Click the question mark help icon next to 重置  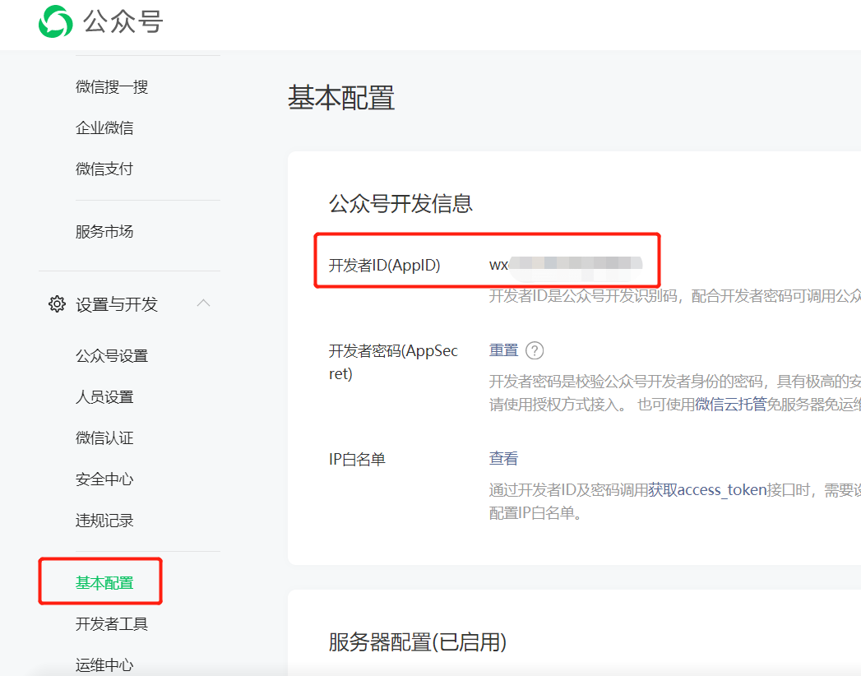[x=535, y=350]
